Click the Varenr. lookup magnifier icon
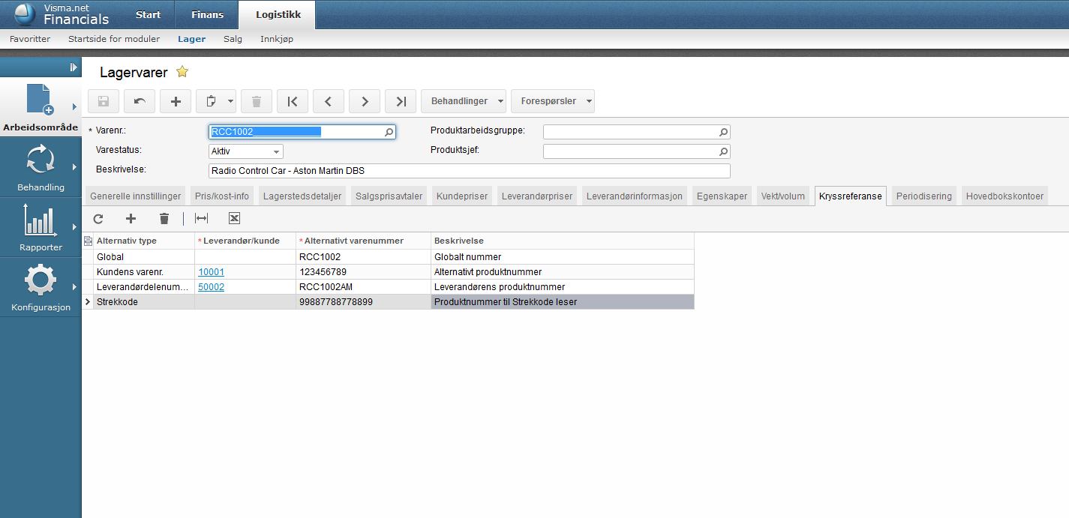Viewport: 1069px width, 518px height. coord(389,132)
